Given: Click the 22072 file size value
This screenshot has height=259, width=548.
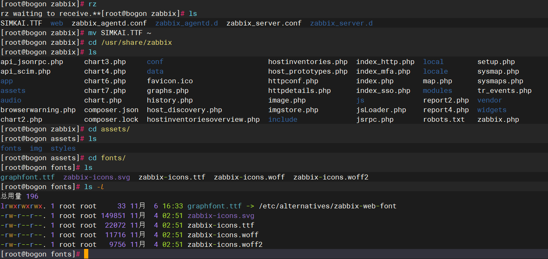Looking at the screenshot, I should click(115, 225).
